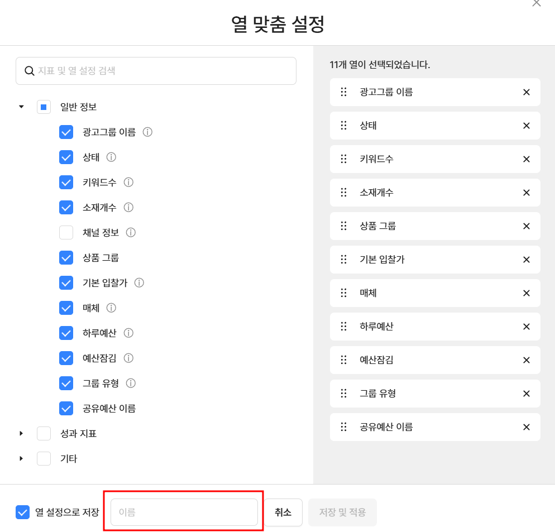Image resolution: width=555 pixels, height=532 pixels.
Task: Click the drag handle icon for 매체
Action: coord(343,293)
